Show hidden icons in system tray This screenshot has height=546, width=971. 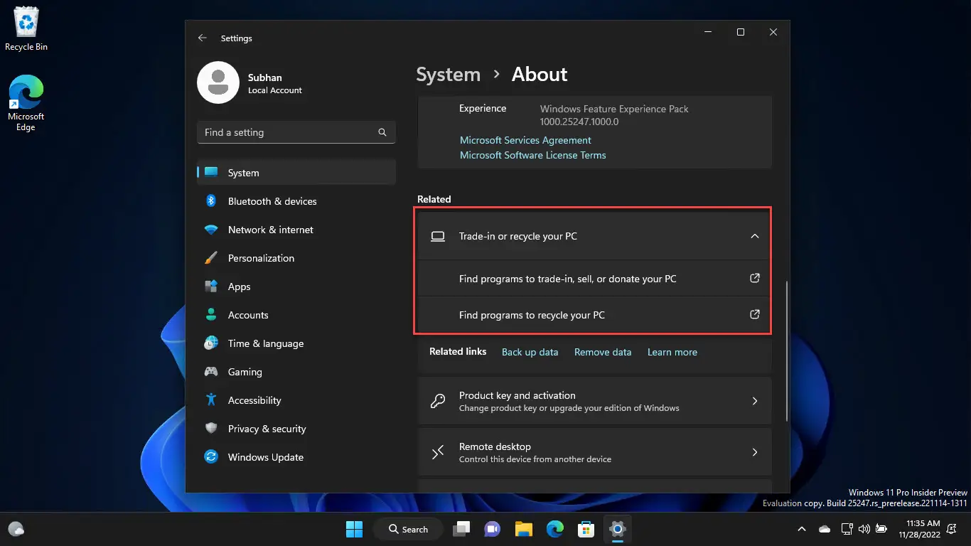(802, 529)
